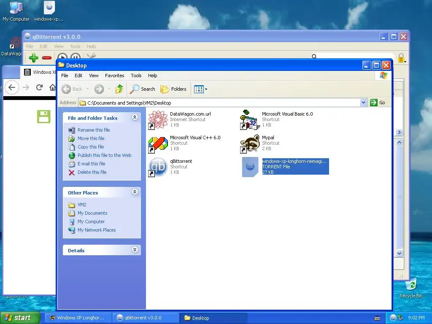This screenshot has width=432, height=324.
Task: Collapse Other Places panel
Action: [135, 192]
